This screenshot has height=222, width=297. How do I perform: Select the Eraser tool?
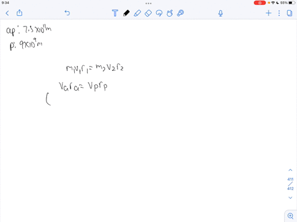click(x=148, y=13)
